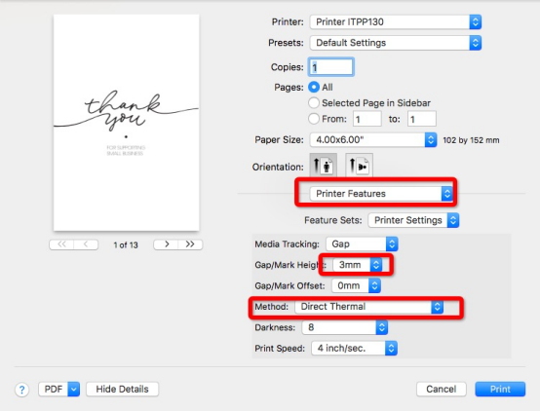Select the From page range radio
Image resolution: width=540 pixels, height=412 pixels.
click(314, 119)
